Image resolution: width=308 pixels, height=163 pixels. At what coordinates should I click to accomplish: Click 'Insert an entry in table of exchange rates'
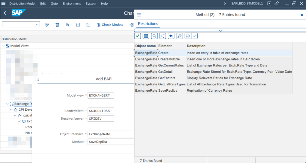[217, 53]
